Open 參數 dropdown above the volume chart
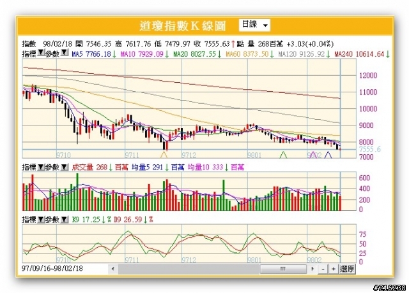This screenshot has height=293, width=409. 65,167
